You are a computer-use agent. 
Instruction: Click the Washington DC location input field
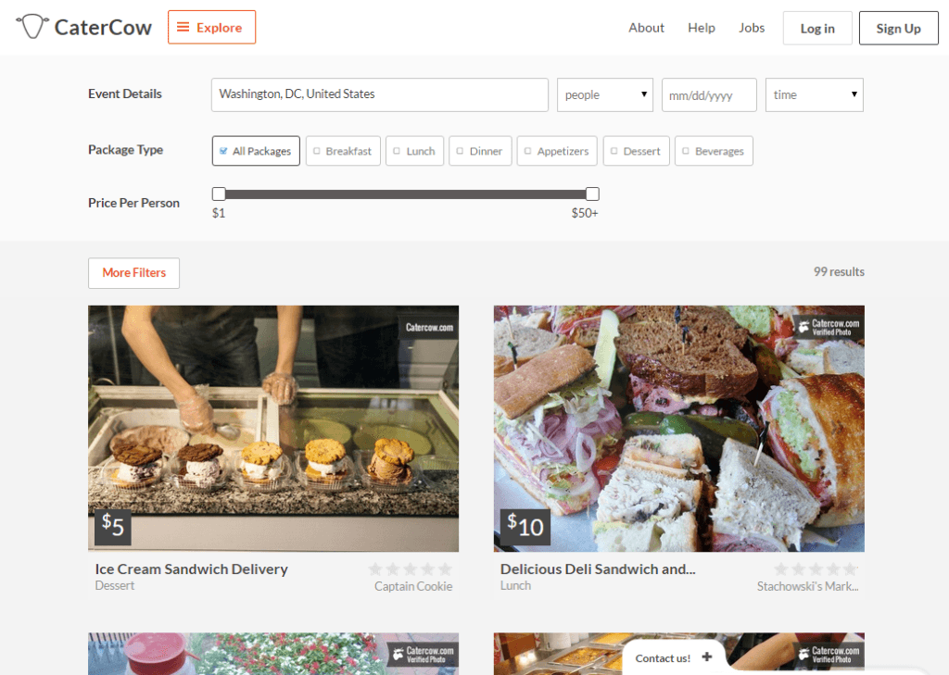[380, 94]
